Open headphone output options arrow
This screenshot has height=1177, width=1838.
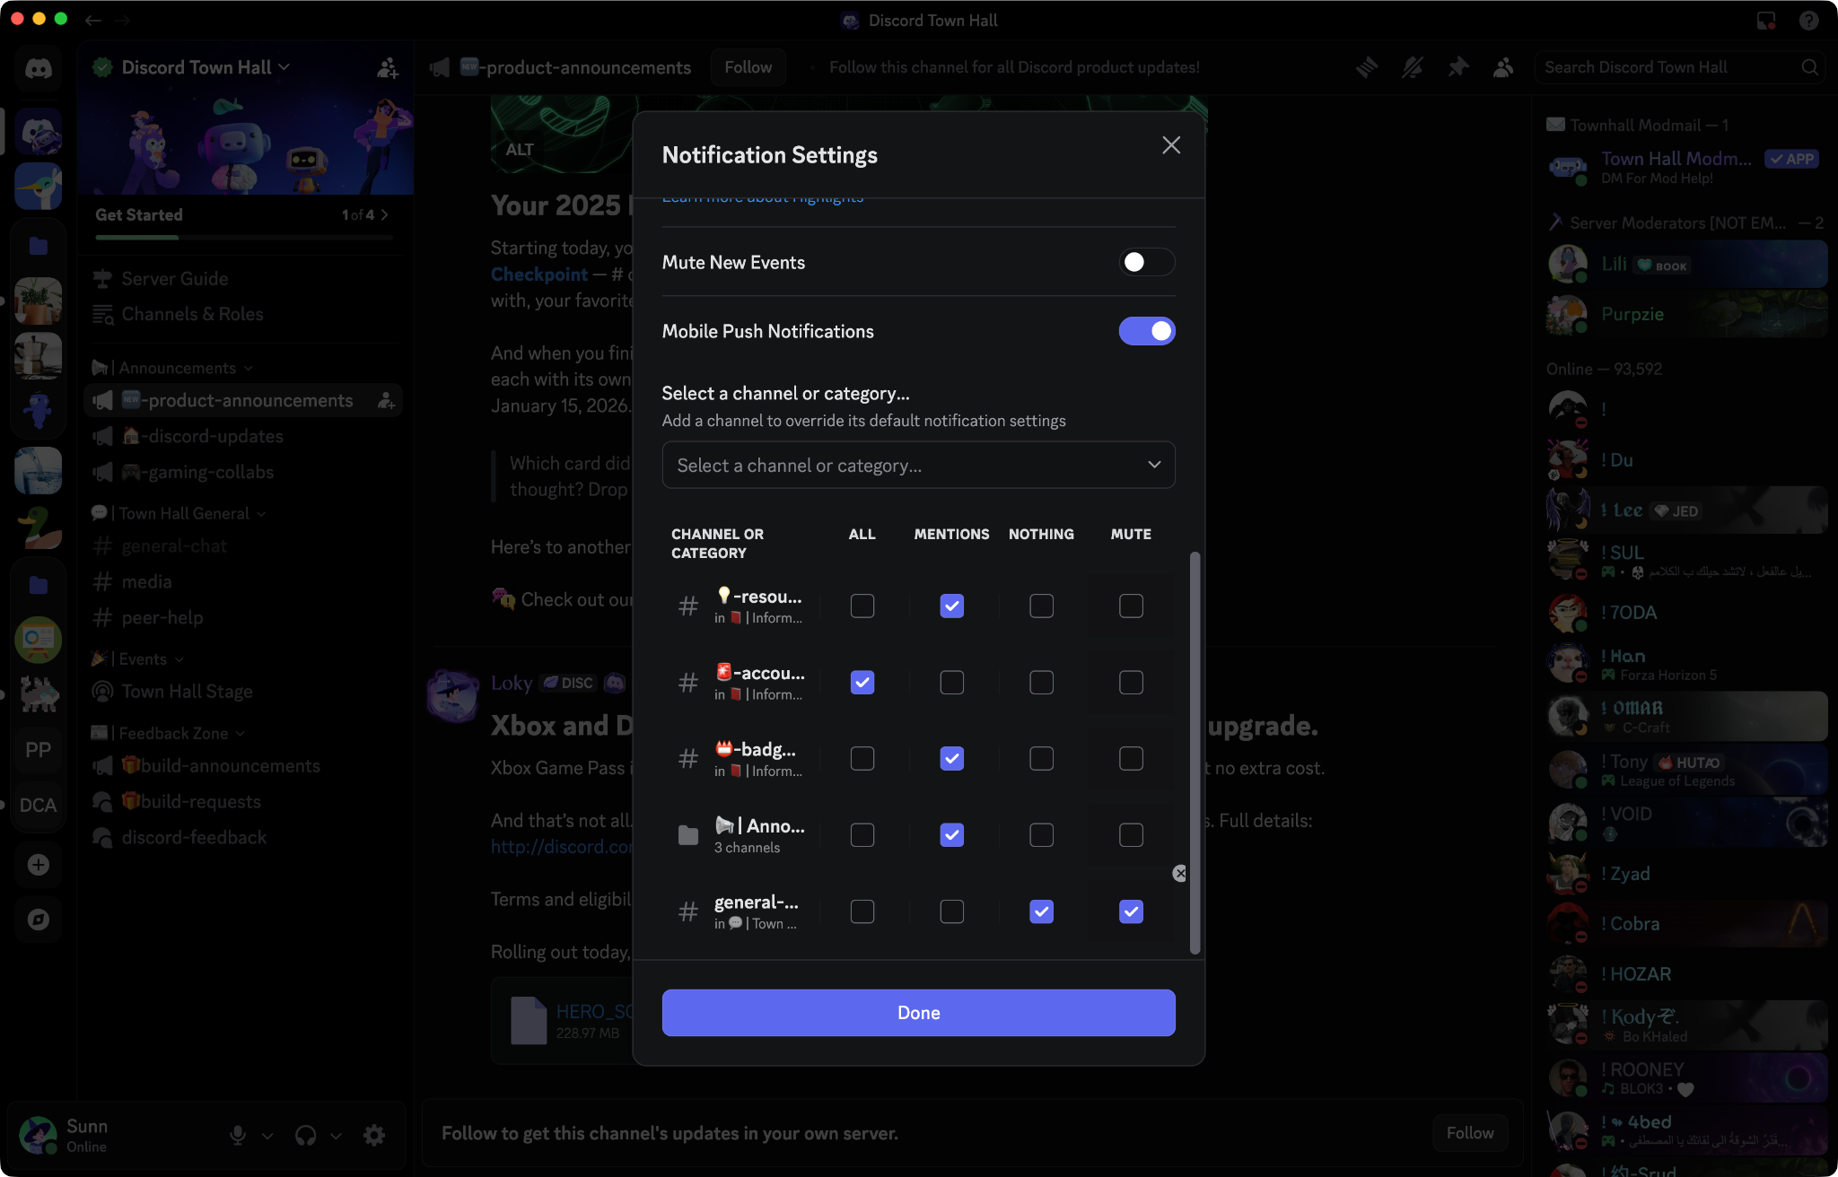coord(336,1136)
